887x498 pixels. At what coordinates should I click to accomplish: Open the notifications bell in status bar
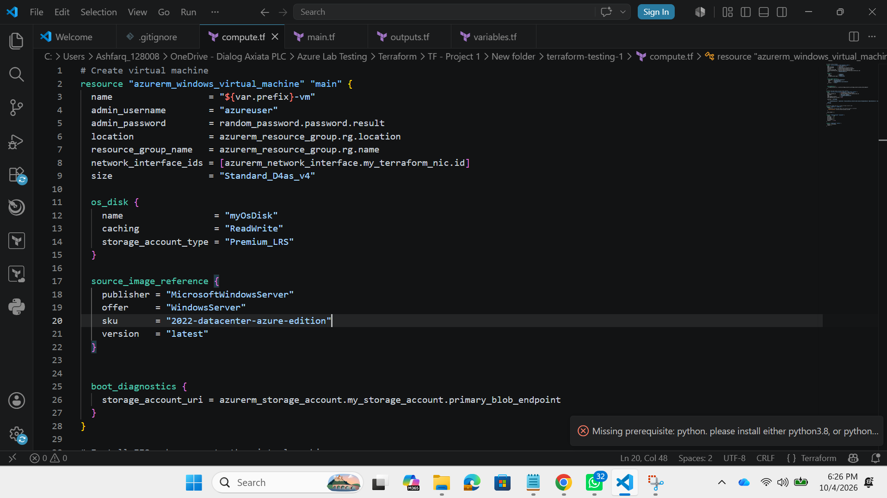pos(875,458)
